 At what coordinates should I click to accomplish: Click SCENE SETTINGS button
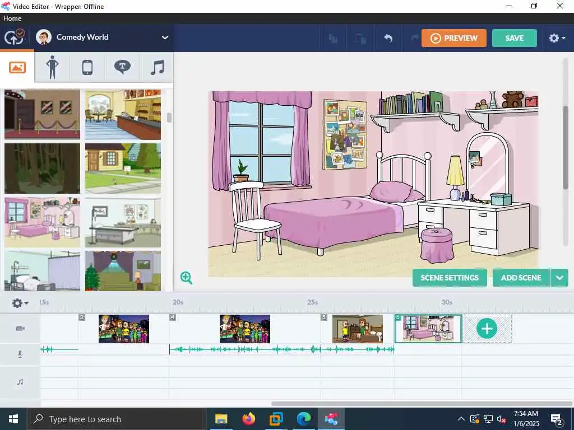pyautogui.click(x=450, y=278)
